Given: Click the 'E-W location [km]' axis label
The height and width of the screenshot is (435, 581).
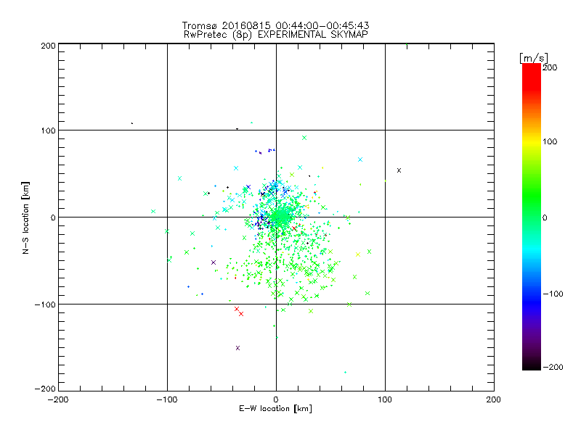Looking at the screenshot, I should click(x=275, y=409).
